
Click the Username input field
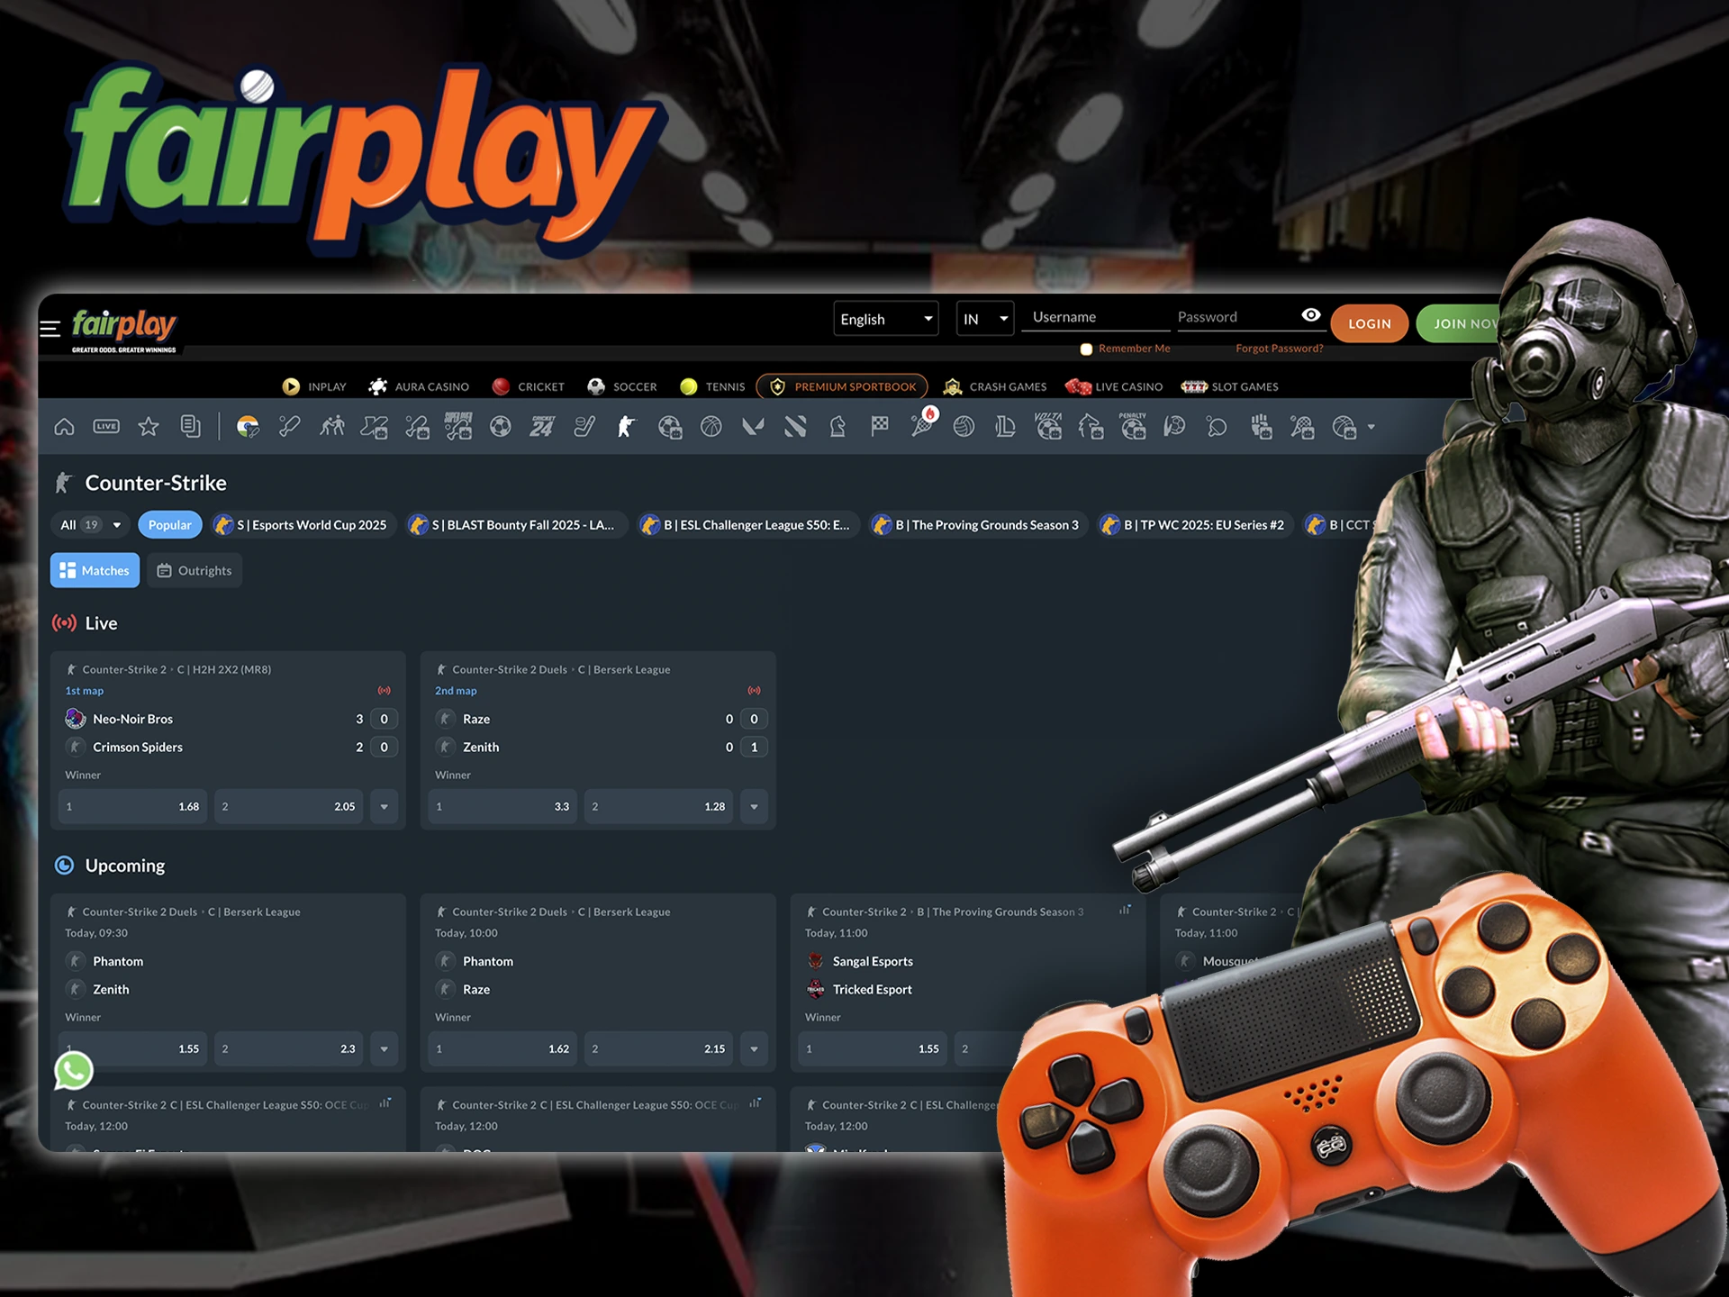(x=1094, y=316)
